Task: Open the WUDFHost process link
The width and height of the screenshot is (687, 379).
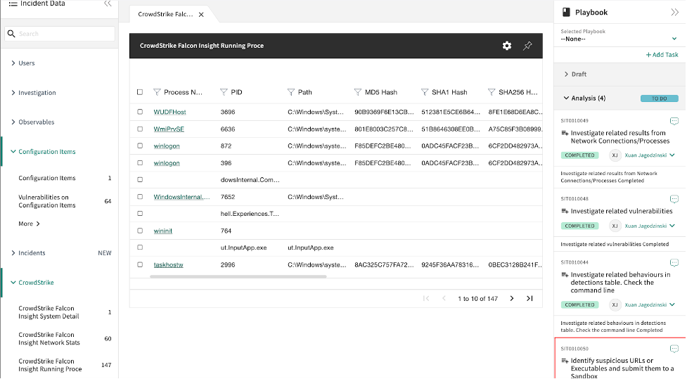Action: point(169,113)
